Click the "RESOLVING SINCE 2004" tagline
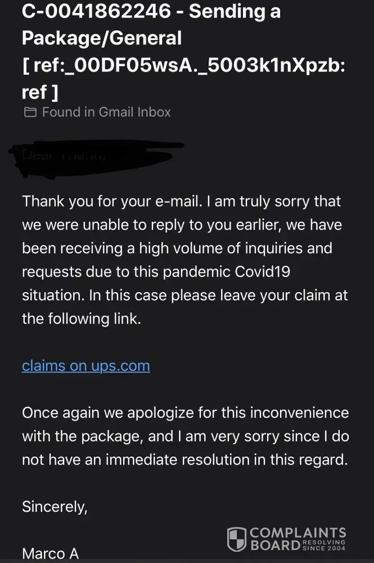Viewport: 374px width, 563px height. coord(324,545)
